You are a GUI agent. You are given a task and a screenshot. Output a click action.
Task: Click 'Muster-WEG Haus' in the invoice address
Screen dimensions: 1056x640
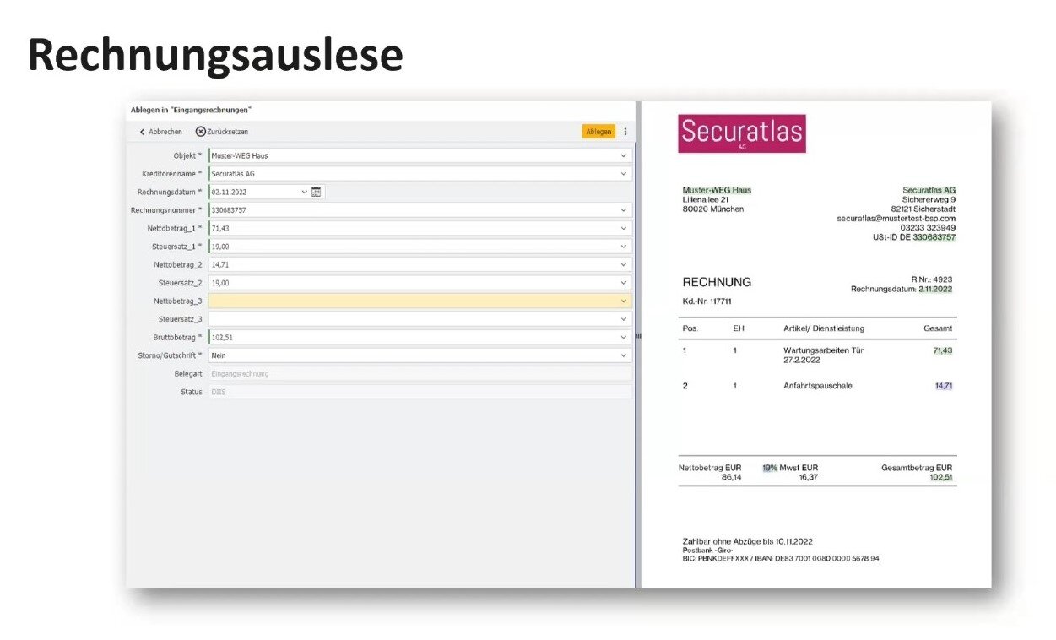[717, 190]
